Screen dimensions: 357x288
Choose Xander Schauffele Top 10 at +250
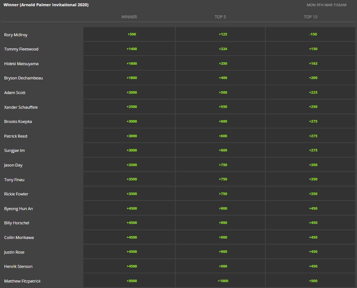click(x=310, y=106)
